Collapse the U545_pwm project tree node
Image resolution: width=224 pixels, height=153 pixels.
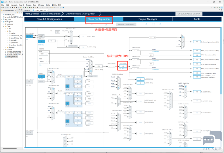point(2,22)
